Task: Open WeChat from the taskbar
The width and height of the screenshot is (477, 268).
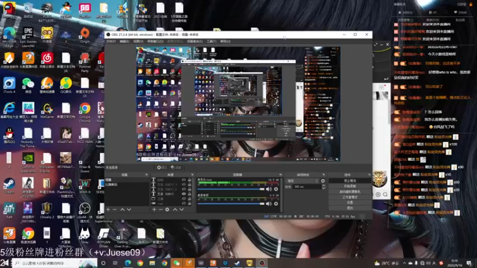Action: pyautogui.click(x=176, y=263)
